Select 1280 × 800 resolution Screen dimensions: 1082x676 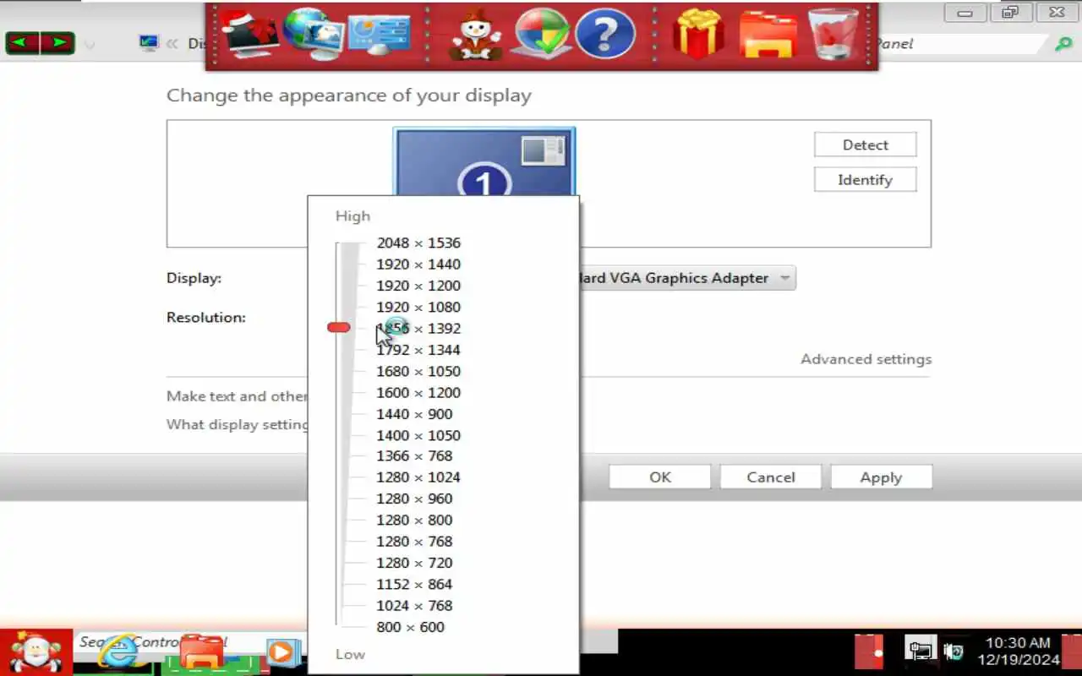point(414,520)
